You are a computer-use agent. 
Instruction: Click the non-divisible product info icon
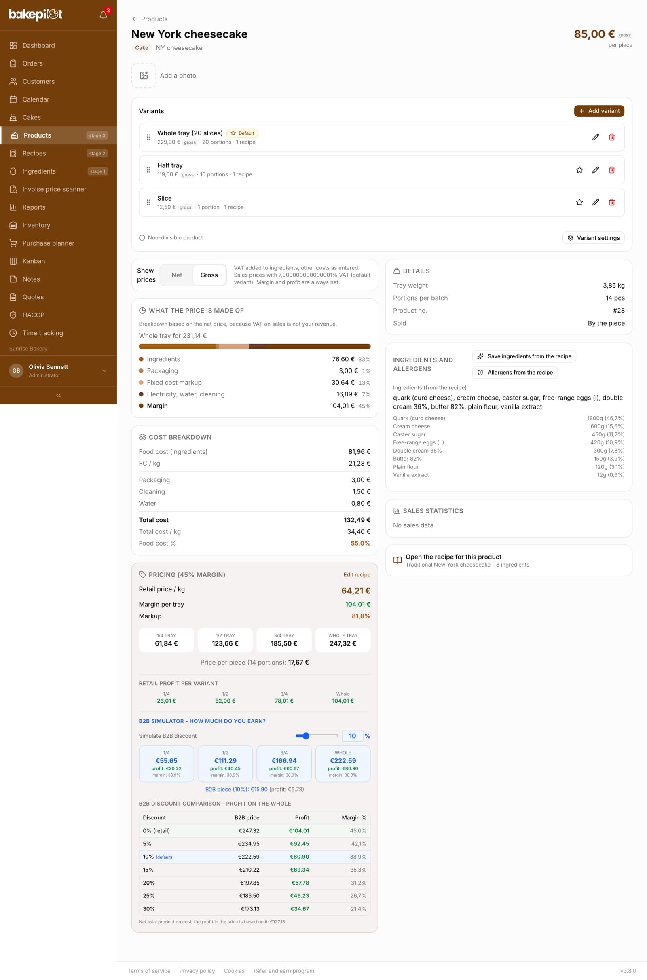[142, 238]
